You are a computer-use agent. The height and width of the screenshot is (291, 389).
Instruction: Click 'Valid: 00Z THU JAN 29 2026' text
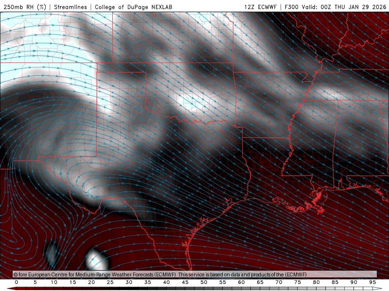tap(344, 7)
